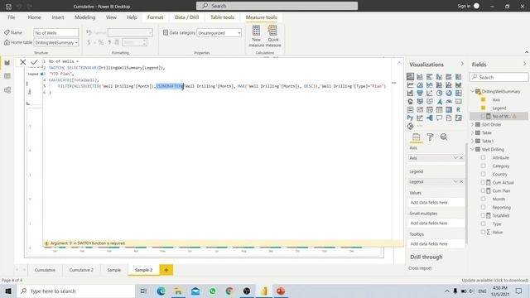This screenshot has width=530, height=298.
Task: Select the Map visual
Action: (x=410, y=101)
